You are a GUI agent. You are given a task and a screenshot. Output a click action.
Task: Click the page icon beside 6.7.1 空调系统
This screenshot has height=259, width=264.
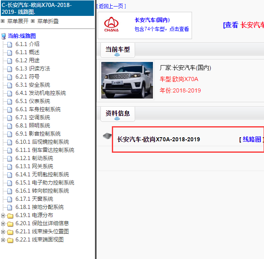[10, 118]
